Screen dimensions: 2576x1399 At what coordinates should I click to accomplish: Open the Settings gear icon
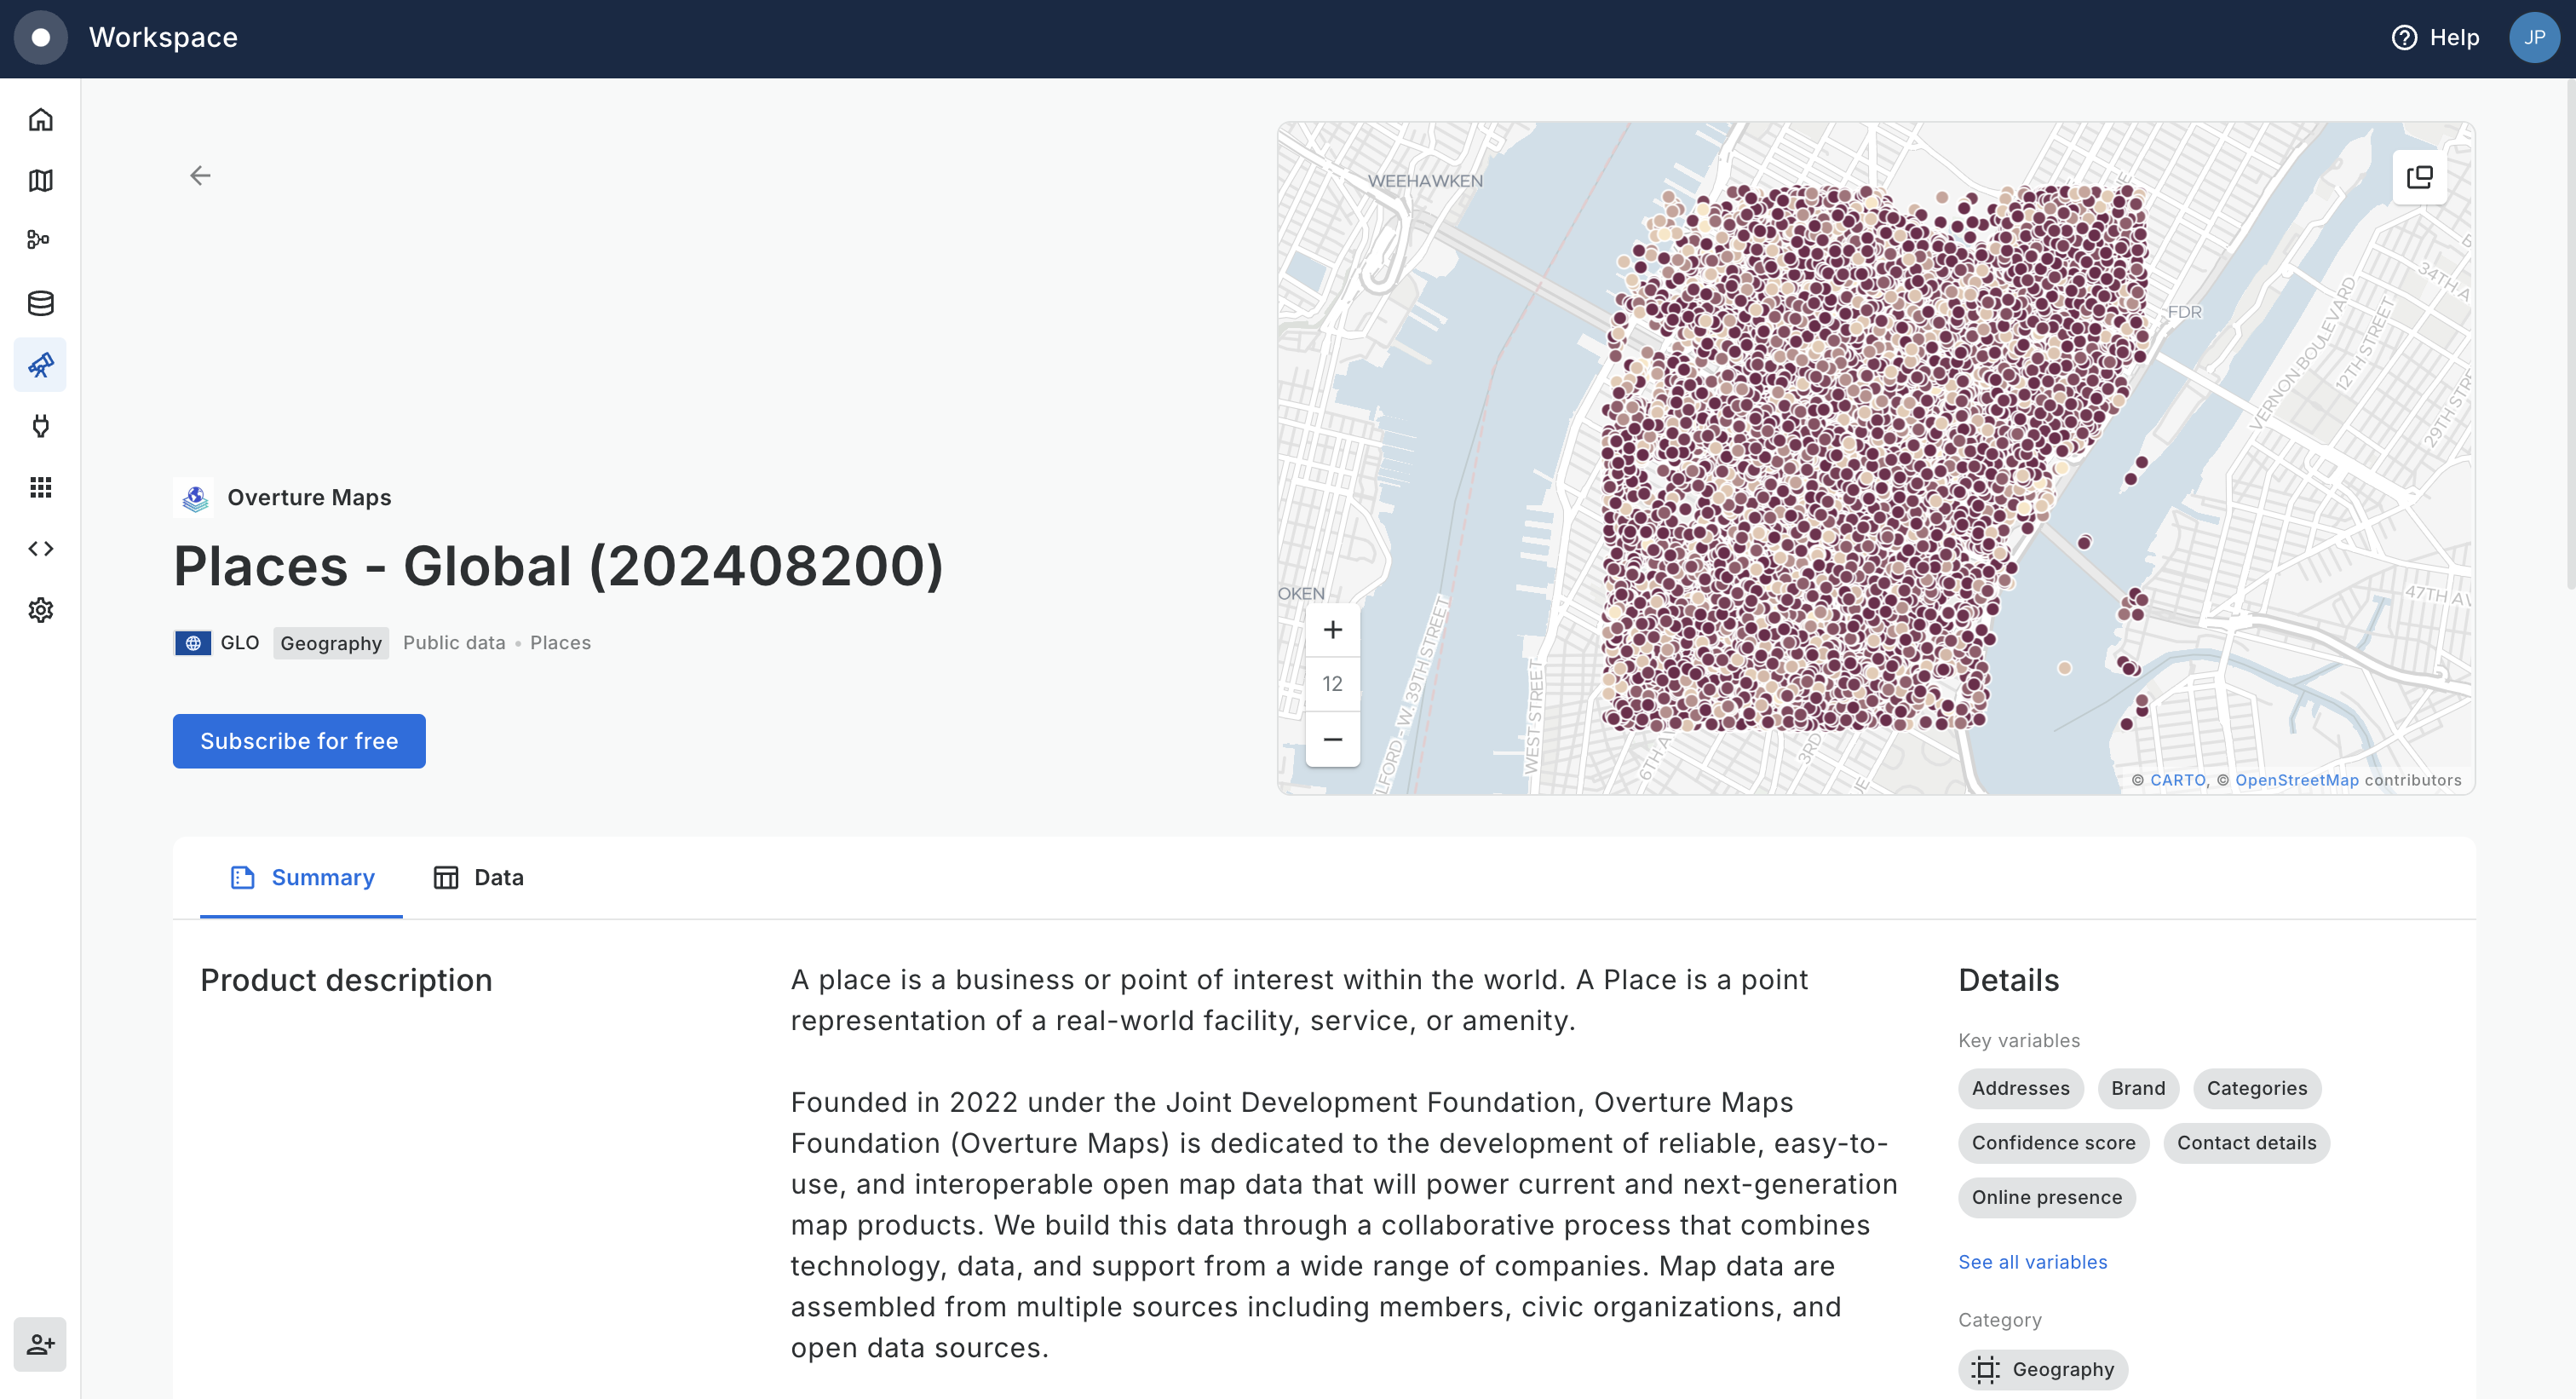[40, 610]
